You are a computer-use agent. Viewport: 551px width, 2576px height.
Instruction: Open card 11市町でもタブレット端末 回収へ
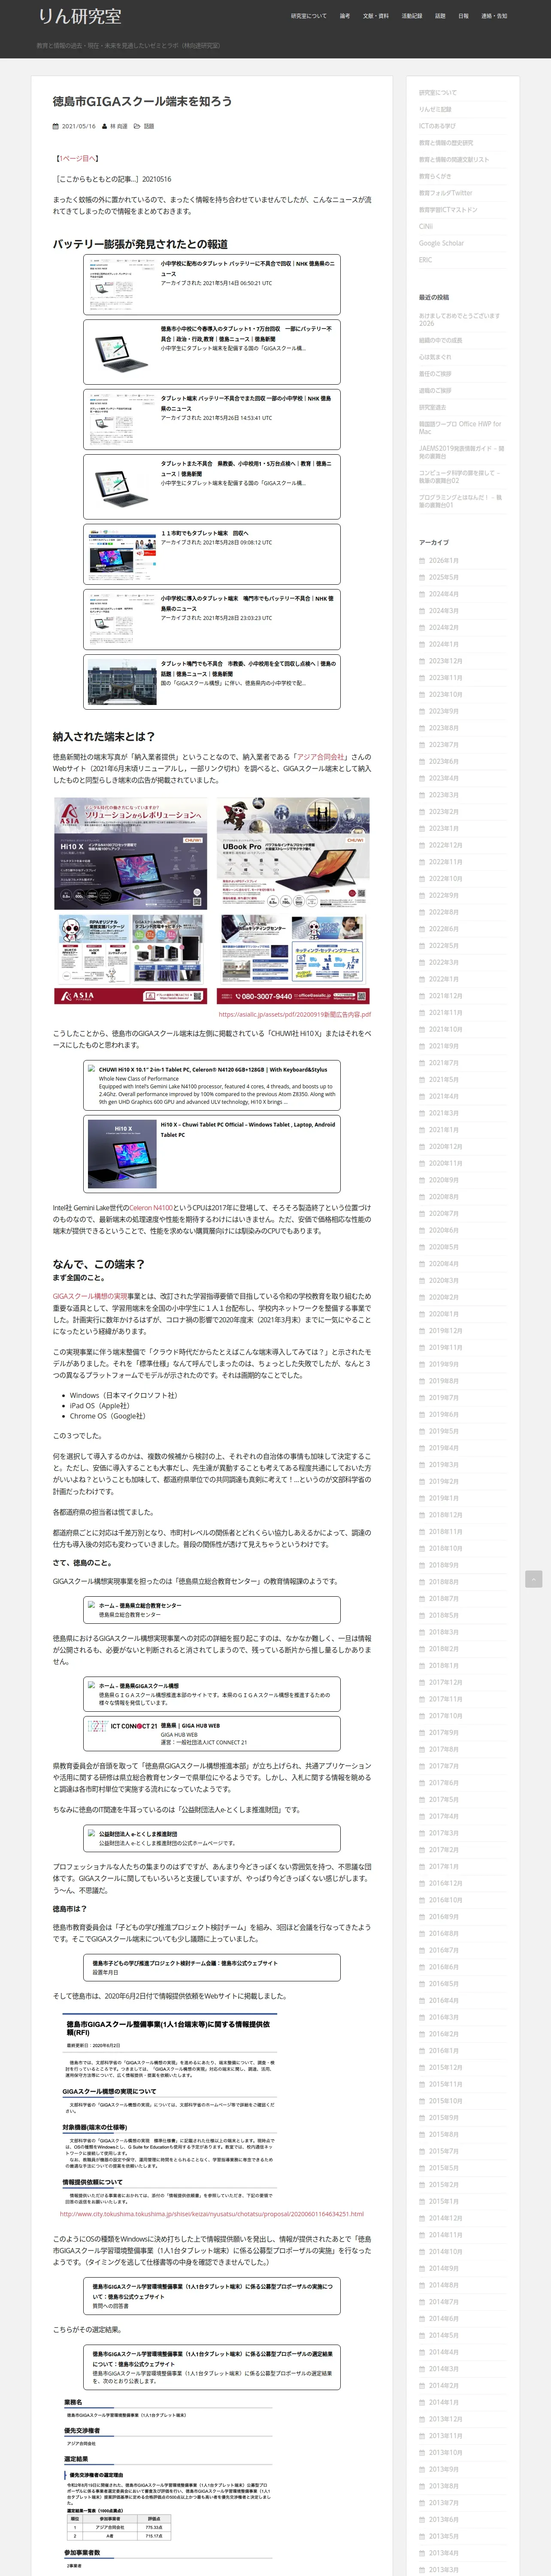211,554
